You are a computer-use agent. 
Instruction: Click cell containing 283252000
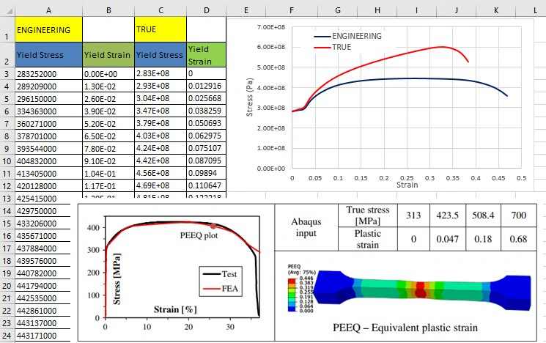click(48, 74)
